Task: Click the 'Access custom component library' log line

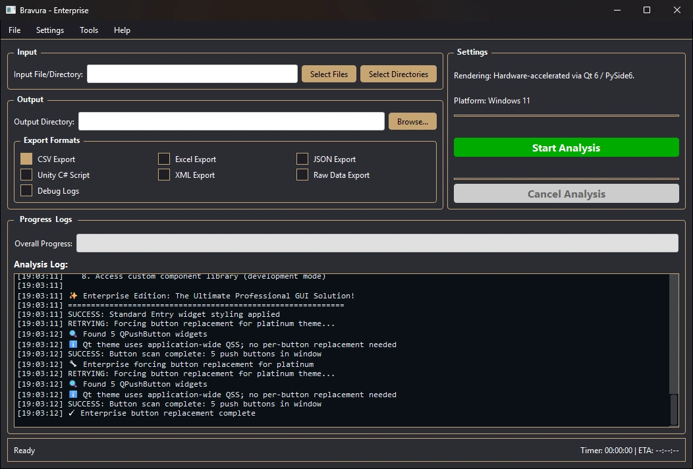Action: click(171, 276)
